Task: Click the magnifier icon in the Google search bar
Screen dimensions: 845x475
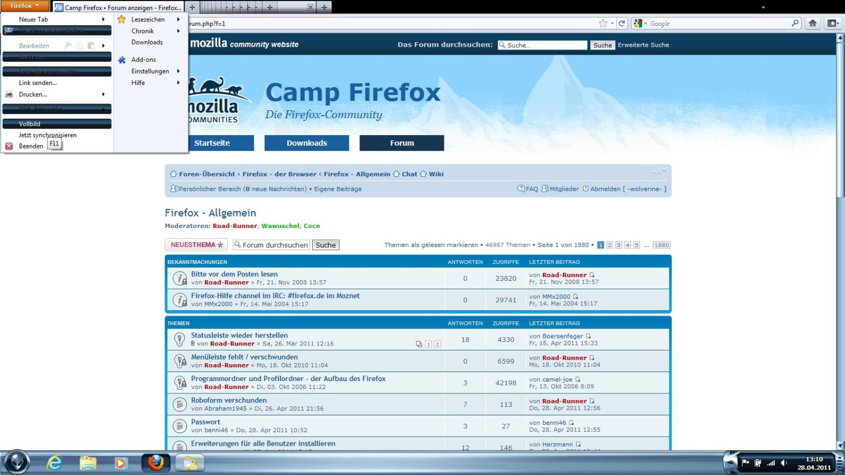Action: coord(795,23)
